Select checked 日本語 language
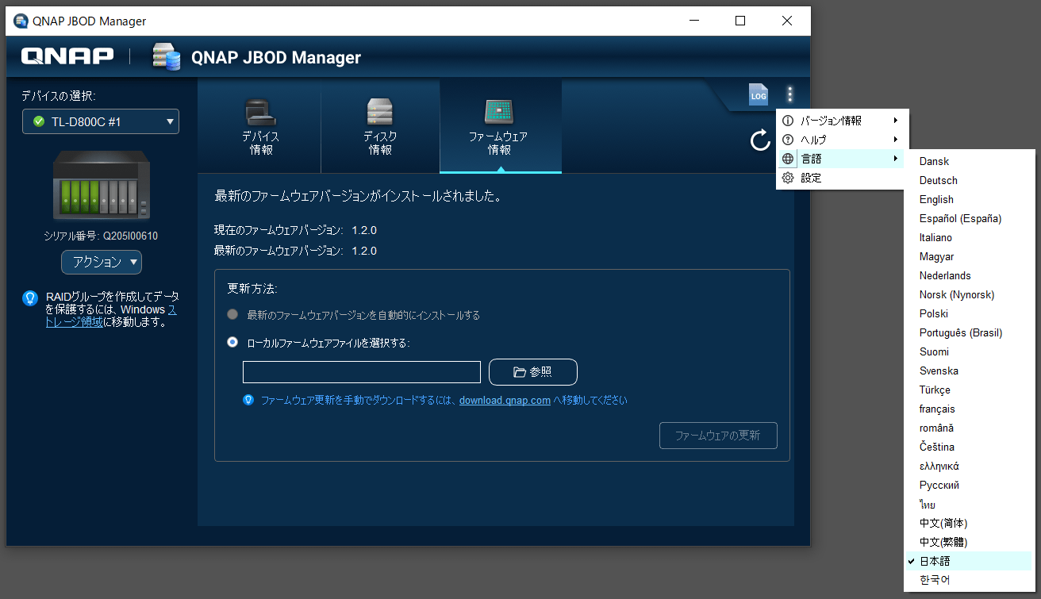 pos(969,561)
